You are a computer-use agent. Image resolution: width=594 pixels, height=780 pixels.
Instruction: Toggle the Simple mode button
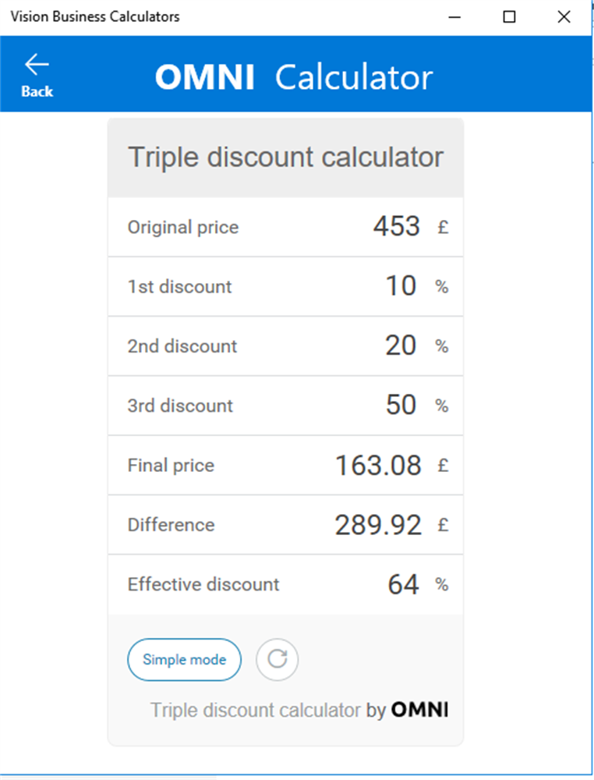[x=184, y=660]
